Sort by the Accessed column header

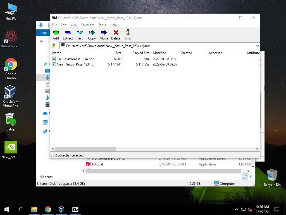221,53
